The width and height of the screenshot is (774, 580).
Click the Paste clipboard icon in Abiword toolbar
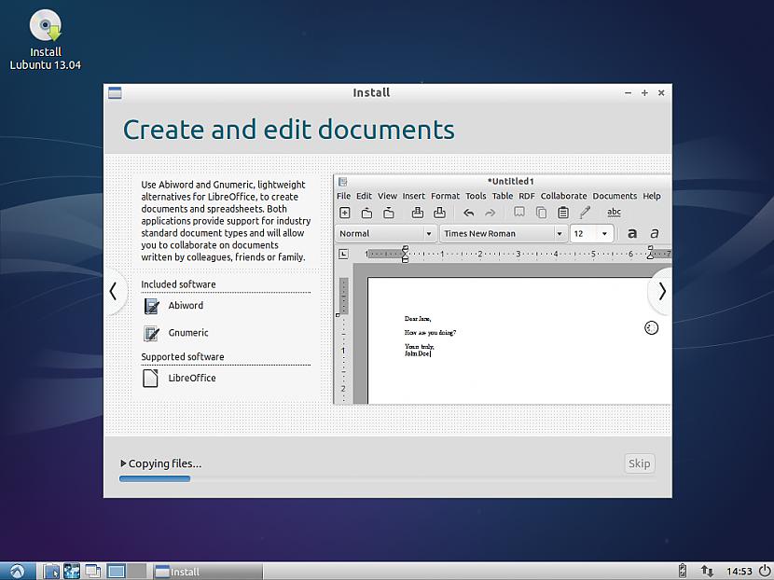pos(562,213)
